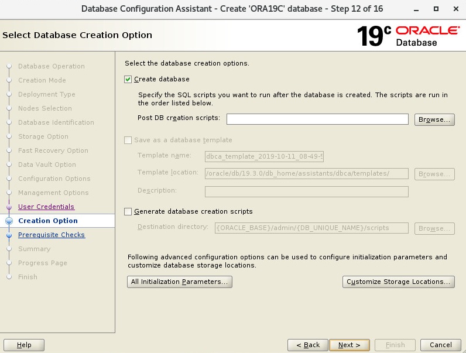The width and height of the screenshot is (466, 353).
Task: Click the Database Identification step
Action: tap(56, 122)
